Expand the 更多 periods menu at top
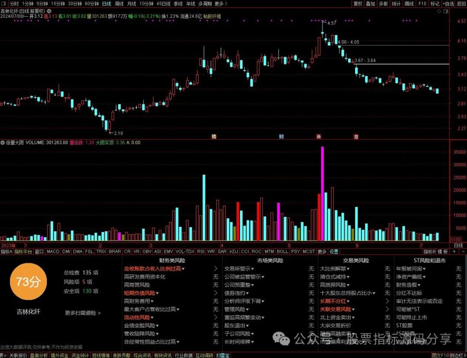This screenshot has width=467, height=358. pos(221,4)
